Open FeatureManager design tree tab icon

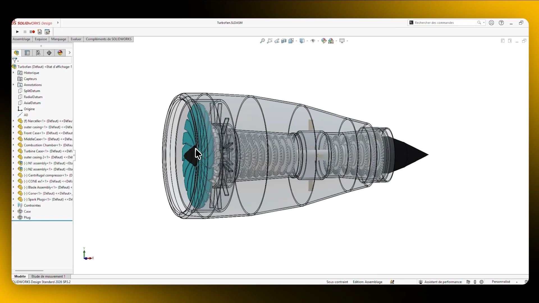(x=16, y=53)
